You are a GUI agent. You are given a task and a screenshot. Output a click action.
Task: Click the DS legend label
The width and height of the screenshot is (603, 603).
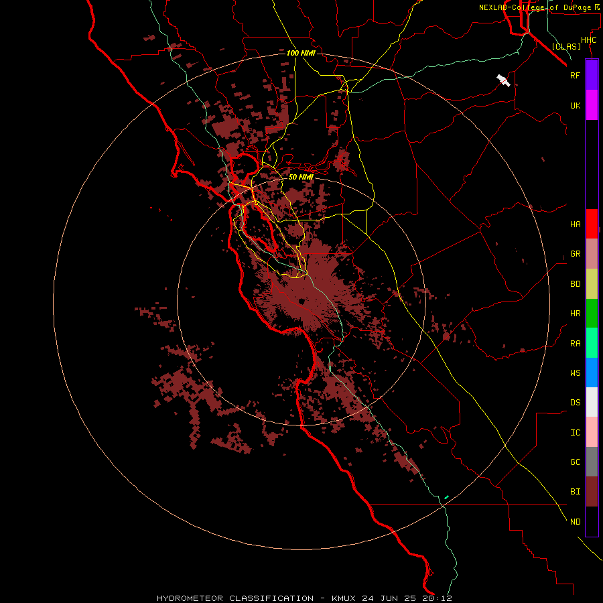pyautogui.click(x=575, y=403)
